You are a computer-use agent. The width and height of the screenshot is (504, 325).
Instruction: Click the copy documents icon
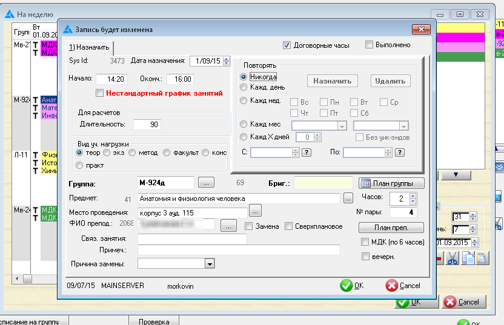click(468, 258)
